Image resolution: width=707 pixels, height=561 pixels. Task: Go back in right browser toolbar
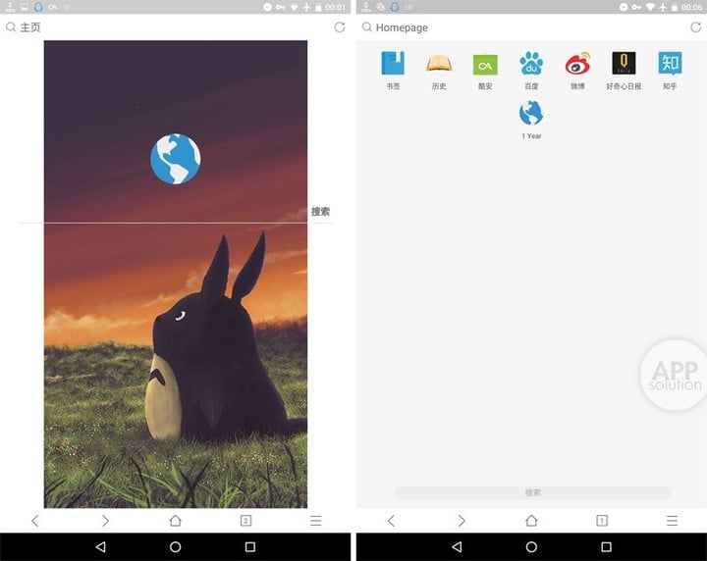tap(391, 521)
